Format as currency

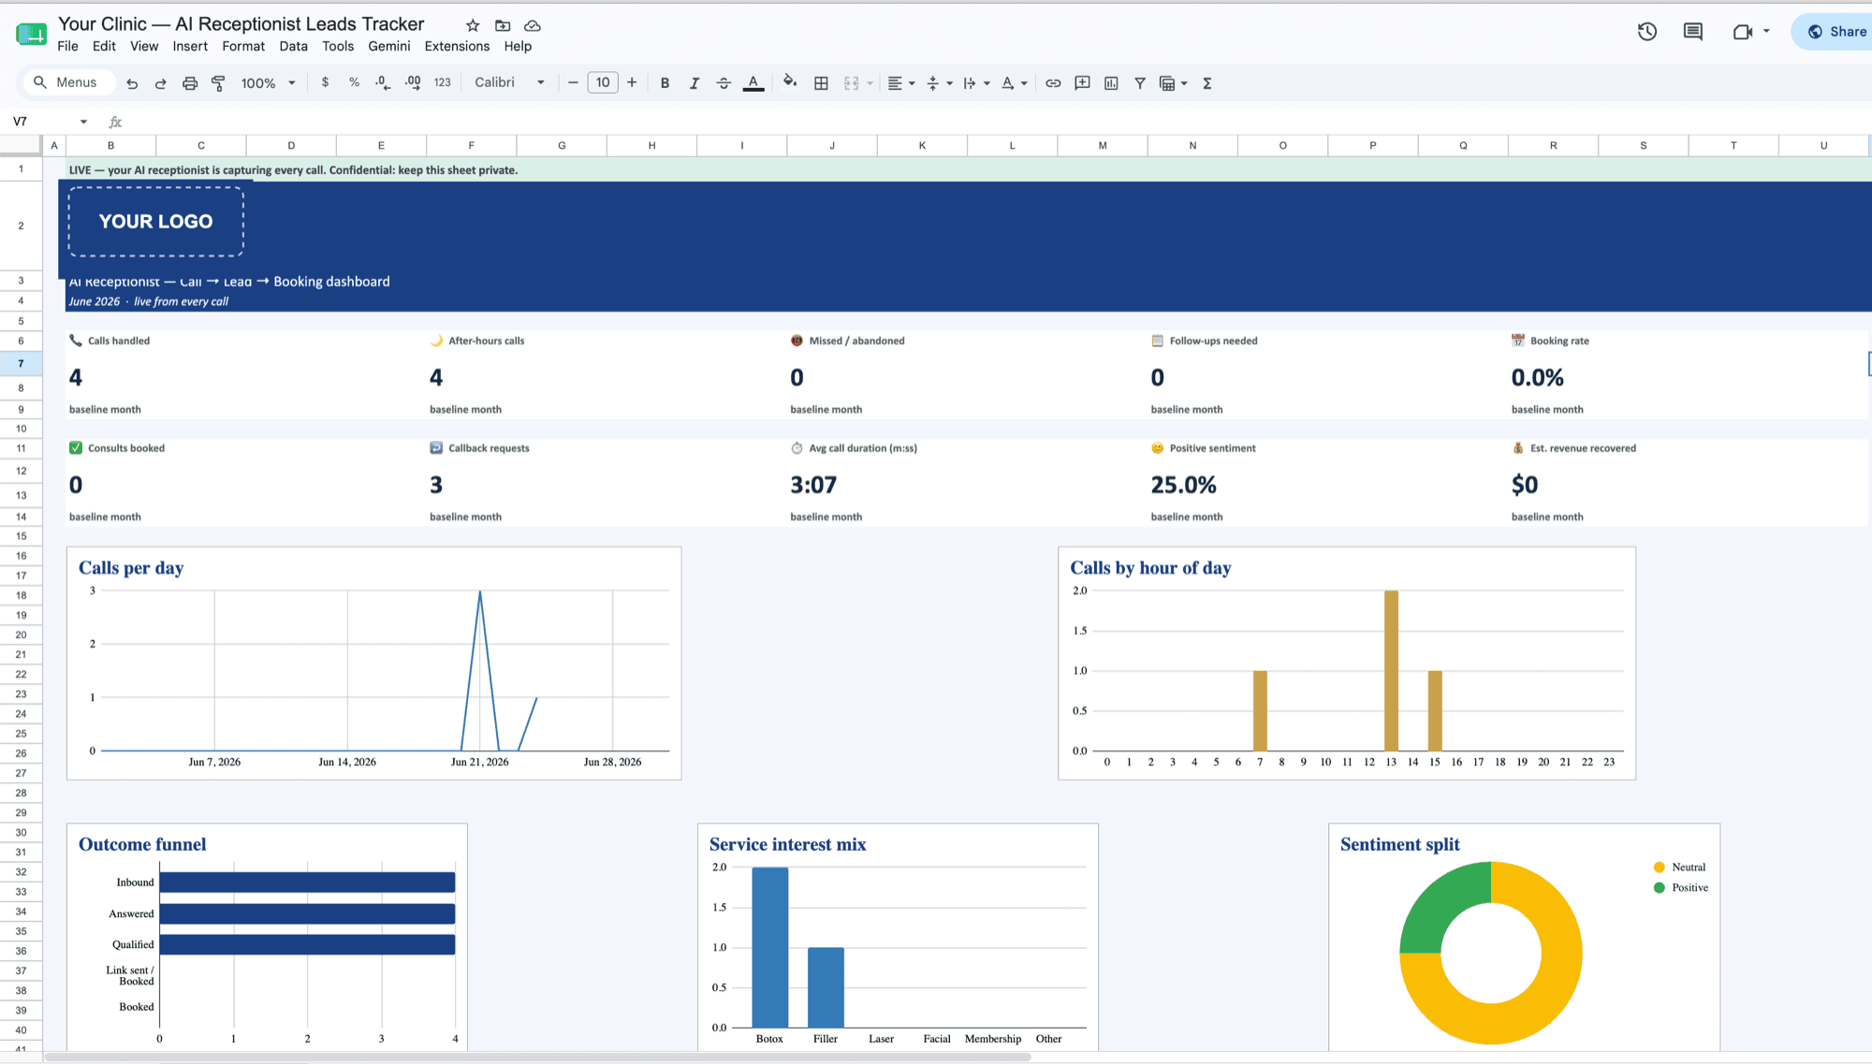coord(325,82)
